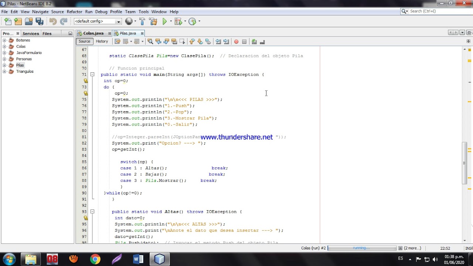Click the Last Edit icon in editor toolbar
Screen dimensions: 473x266
tap(117, 41)
